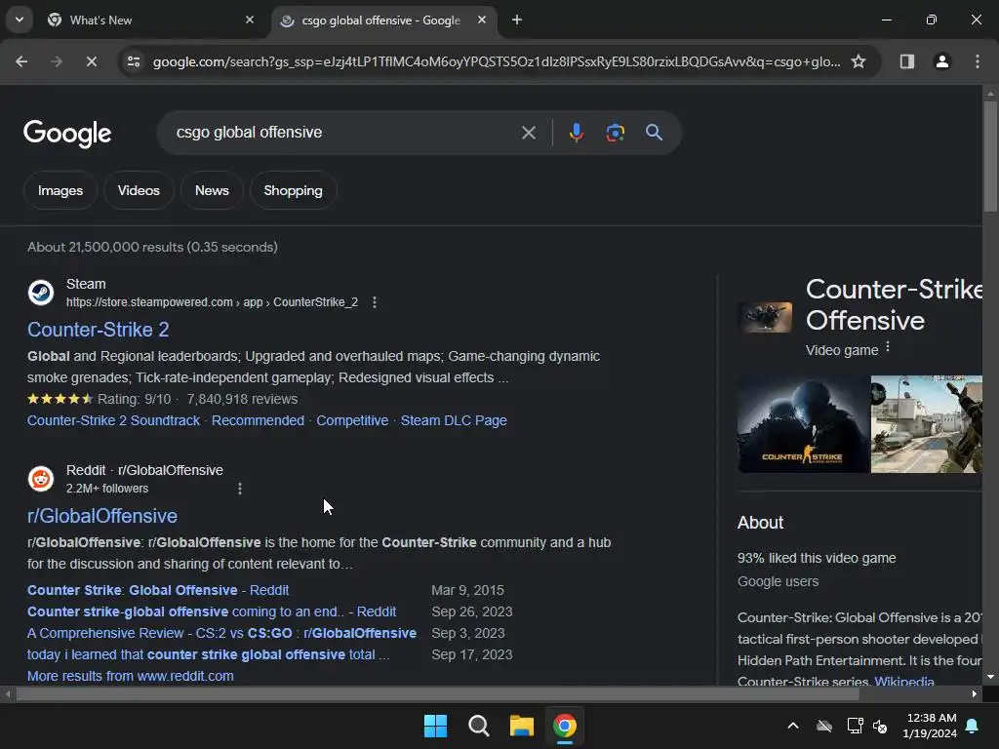999x749 pixels.
Task: Show hidden system tray icons
Action: [793, 726]
